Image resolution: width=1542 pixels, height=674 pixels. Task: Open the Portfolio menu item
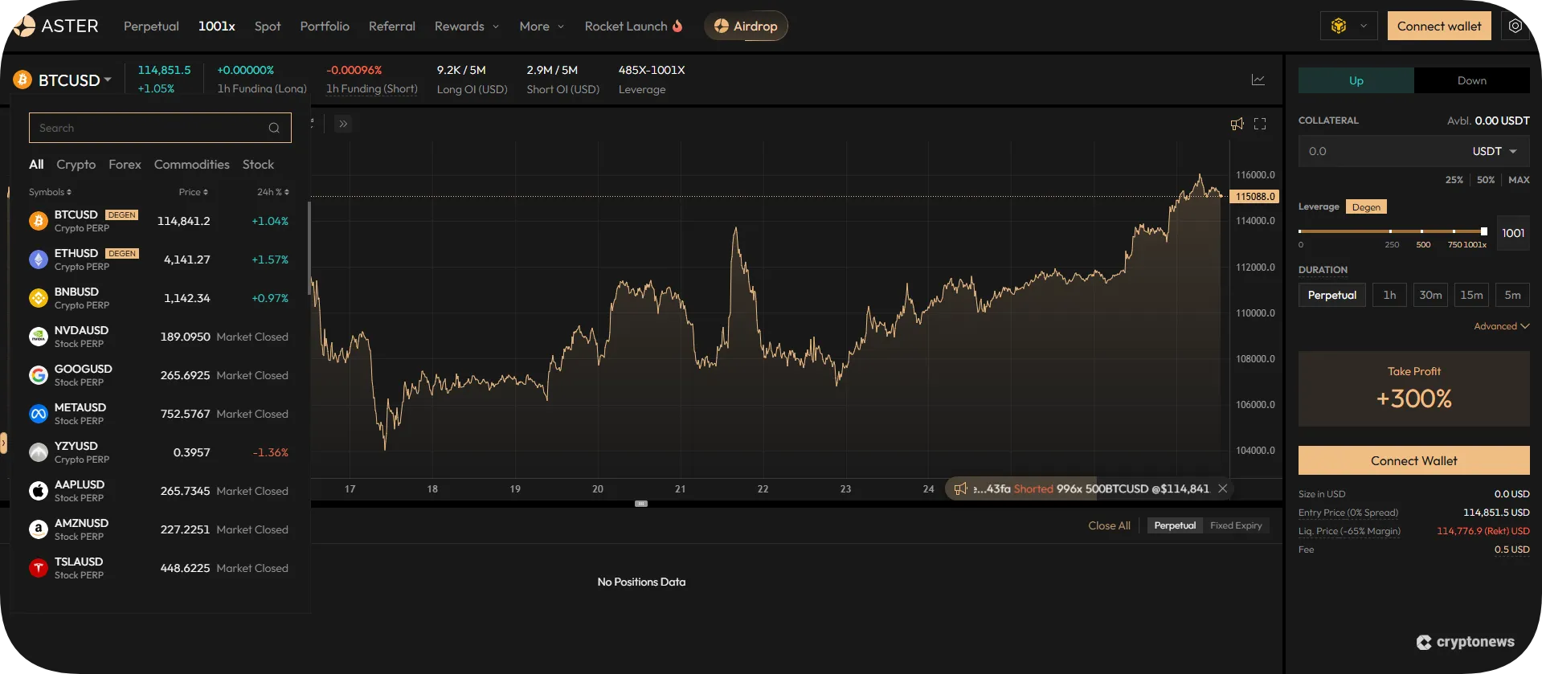325,26
